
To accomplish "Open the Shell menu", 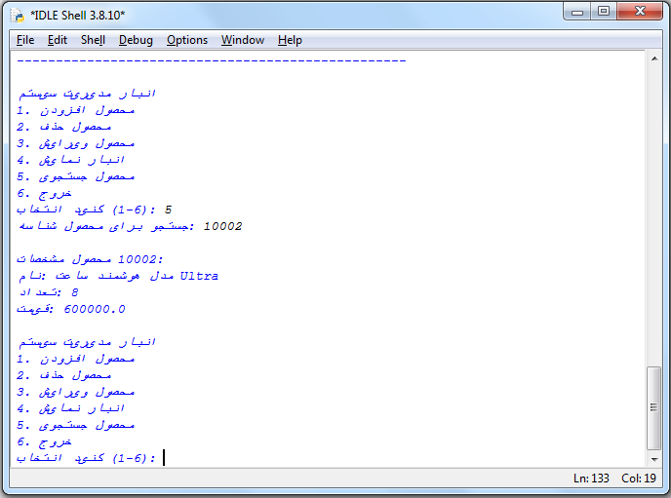I will coord(93,40).
